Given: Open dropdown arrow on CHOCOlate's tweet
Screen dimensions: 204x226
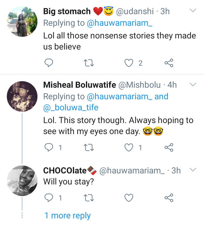Looking at the screenshot, I should (193, 170).
